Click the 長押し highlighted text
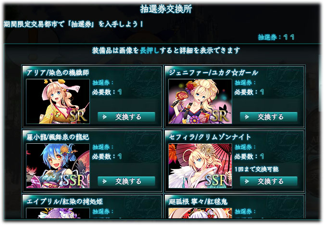The width and height of the screenshot is (324, 225). [x=150, y=50]
